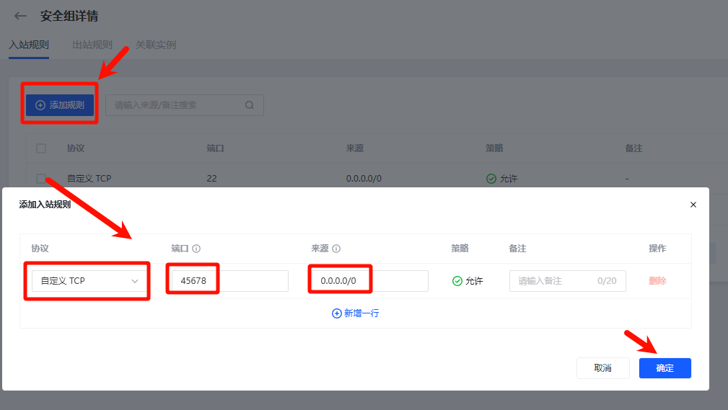Screen dimensions: 728x410
Task: Click the 取消 cancel button
Action: click(602, 368)
